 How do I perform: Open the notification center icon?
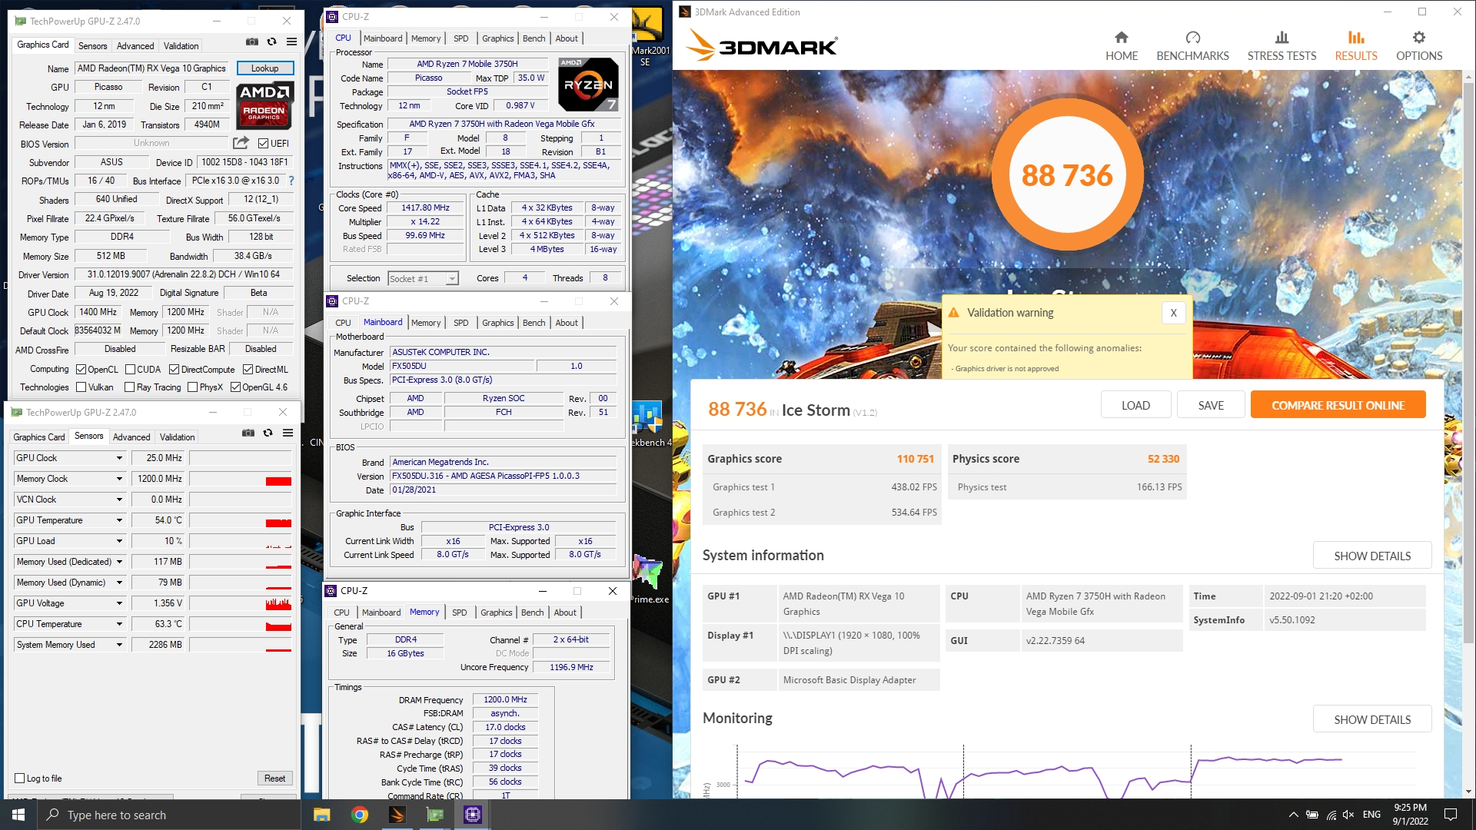coord(1451,815)
